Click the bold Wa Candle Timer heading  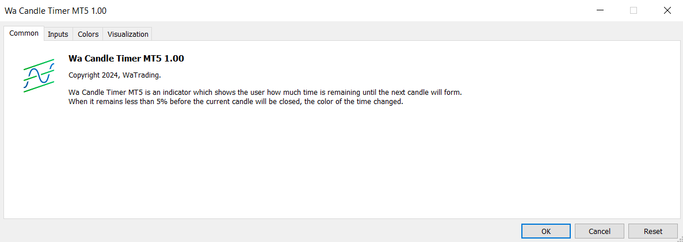click(127, 58)
